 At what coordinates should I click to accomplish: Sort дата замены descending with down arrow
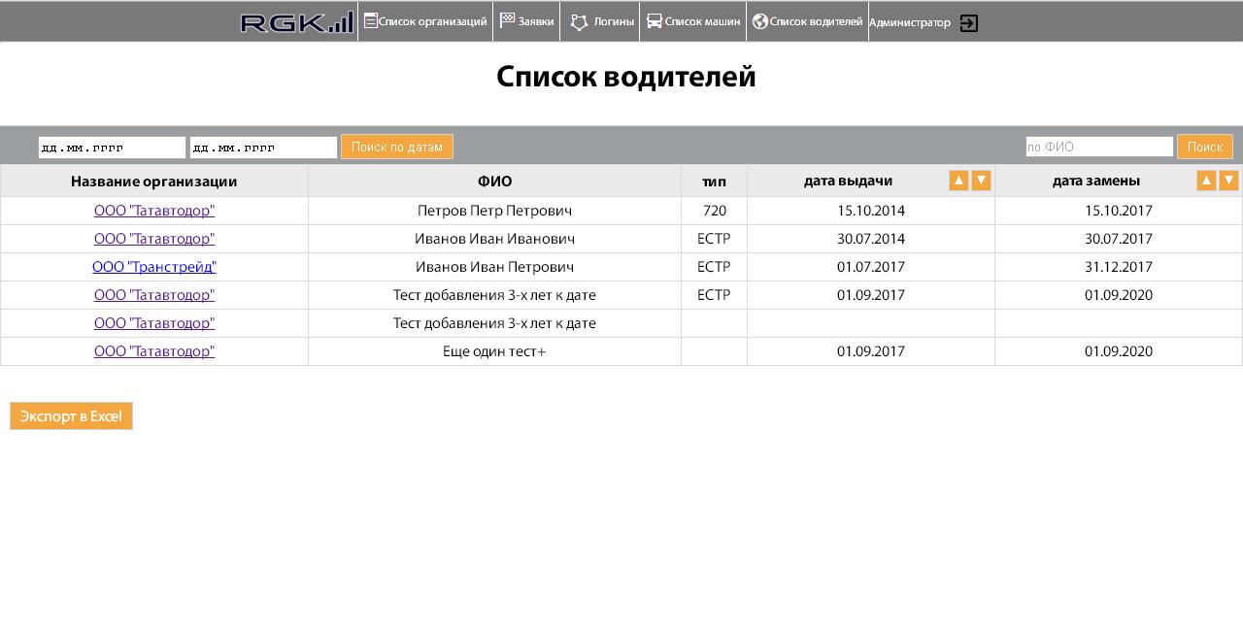click(x=1228, y=181)
